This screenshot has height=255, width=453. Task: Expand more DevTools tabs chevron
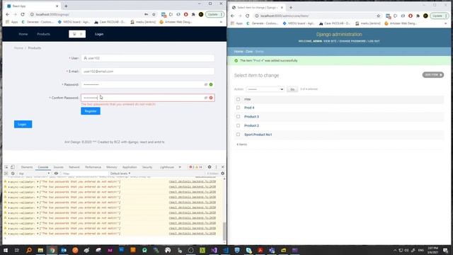[x=180, y=167]
